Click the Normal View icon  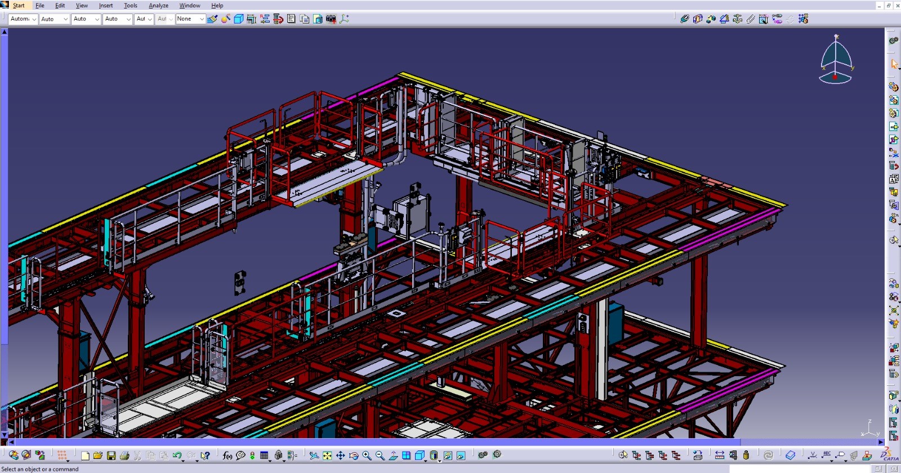[393, 456]
